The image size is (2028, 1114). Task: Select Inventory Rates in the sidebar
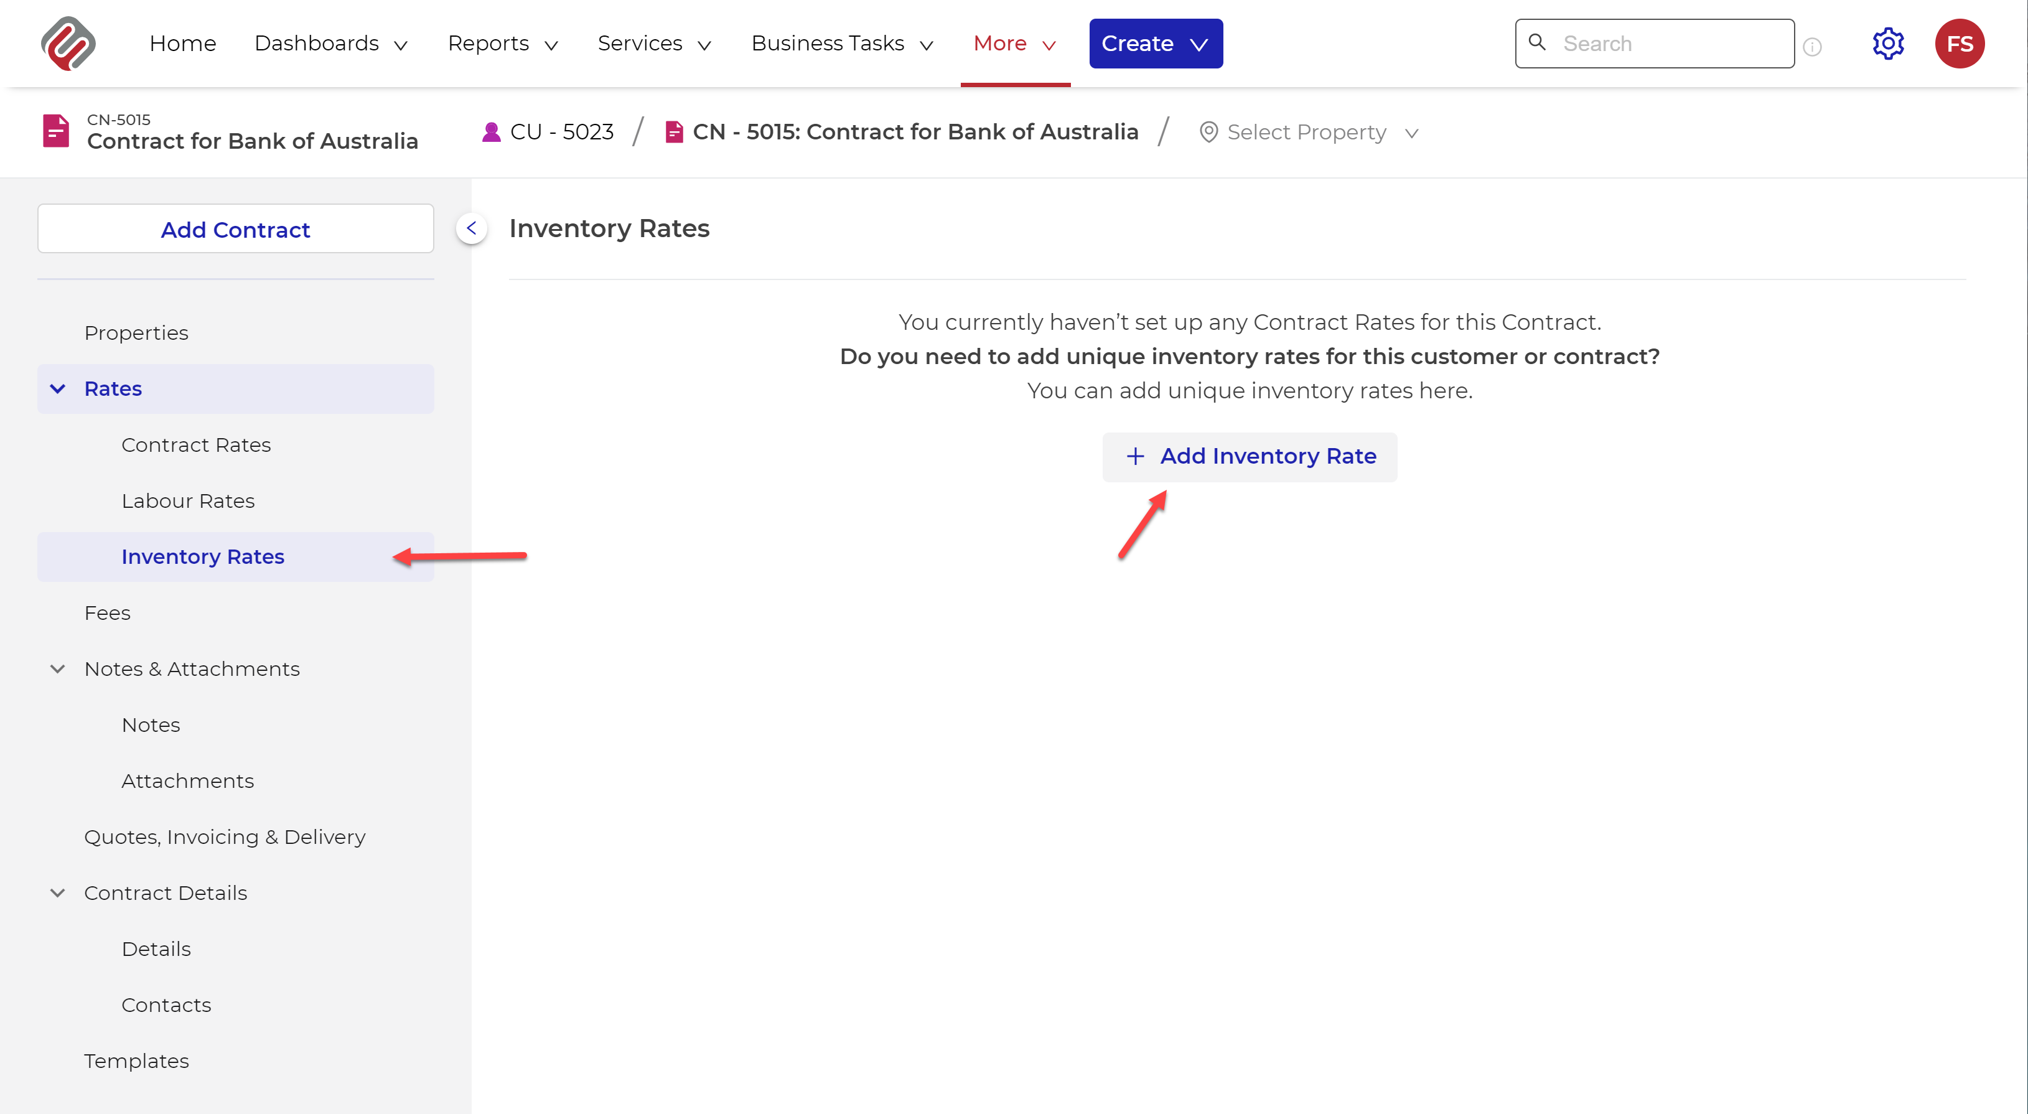[x=235, y=556]
